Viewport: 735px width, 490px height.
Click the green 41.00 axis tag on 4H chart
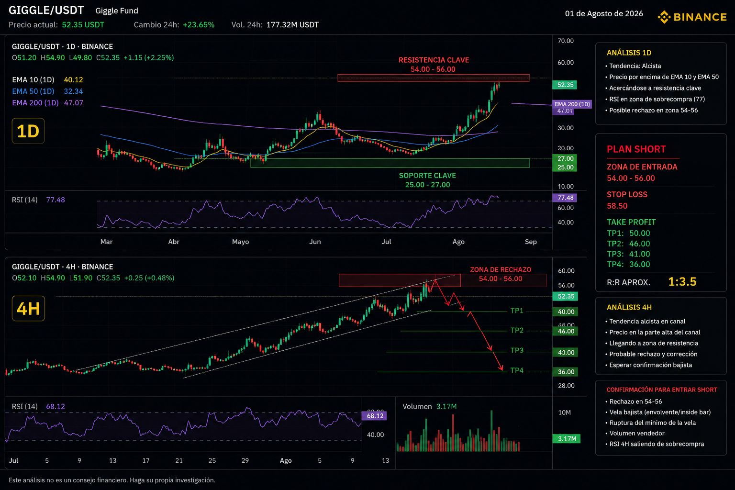565,353
